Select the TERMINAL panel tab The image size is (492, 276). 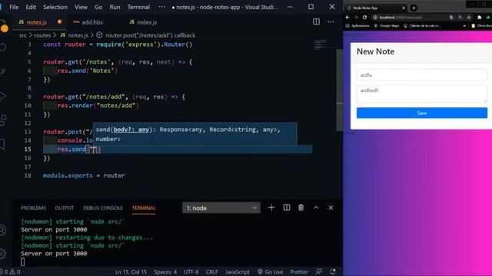(x=144, y=208)
